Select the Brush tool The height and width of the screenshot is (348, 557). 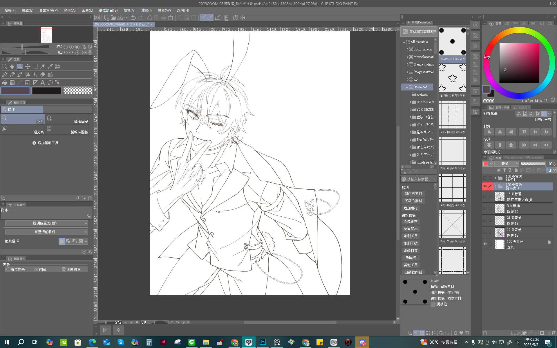[x=20, y=75]
